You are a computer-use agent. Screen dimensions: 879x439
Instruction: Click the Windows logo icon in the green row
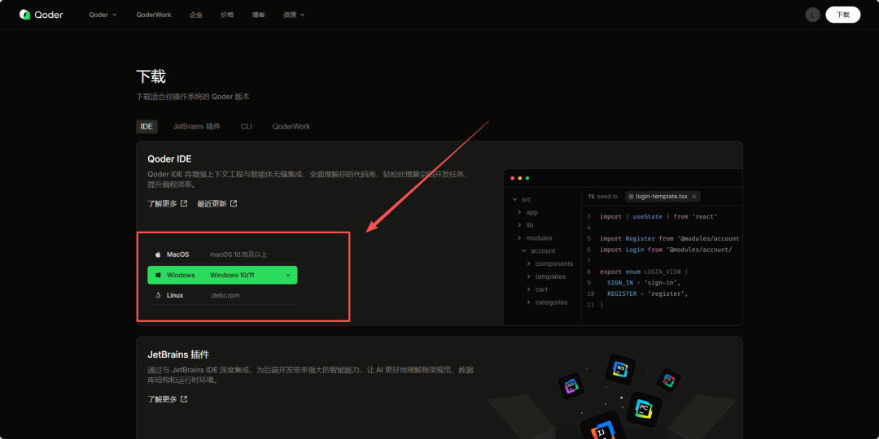click(x=158, y=275)
